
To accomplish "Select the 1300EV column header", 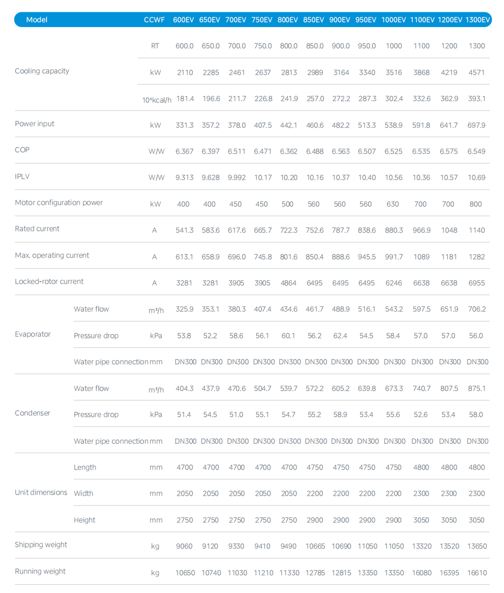I will 477,19.
